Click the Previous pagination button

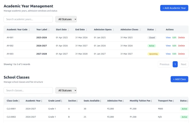[164, 64]
